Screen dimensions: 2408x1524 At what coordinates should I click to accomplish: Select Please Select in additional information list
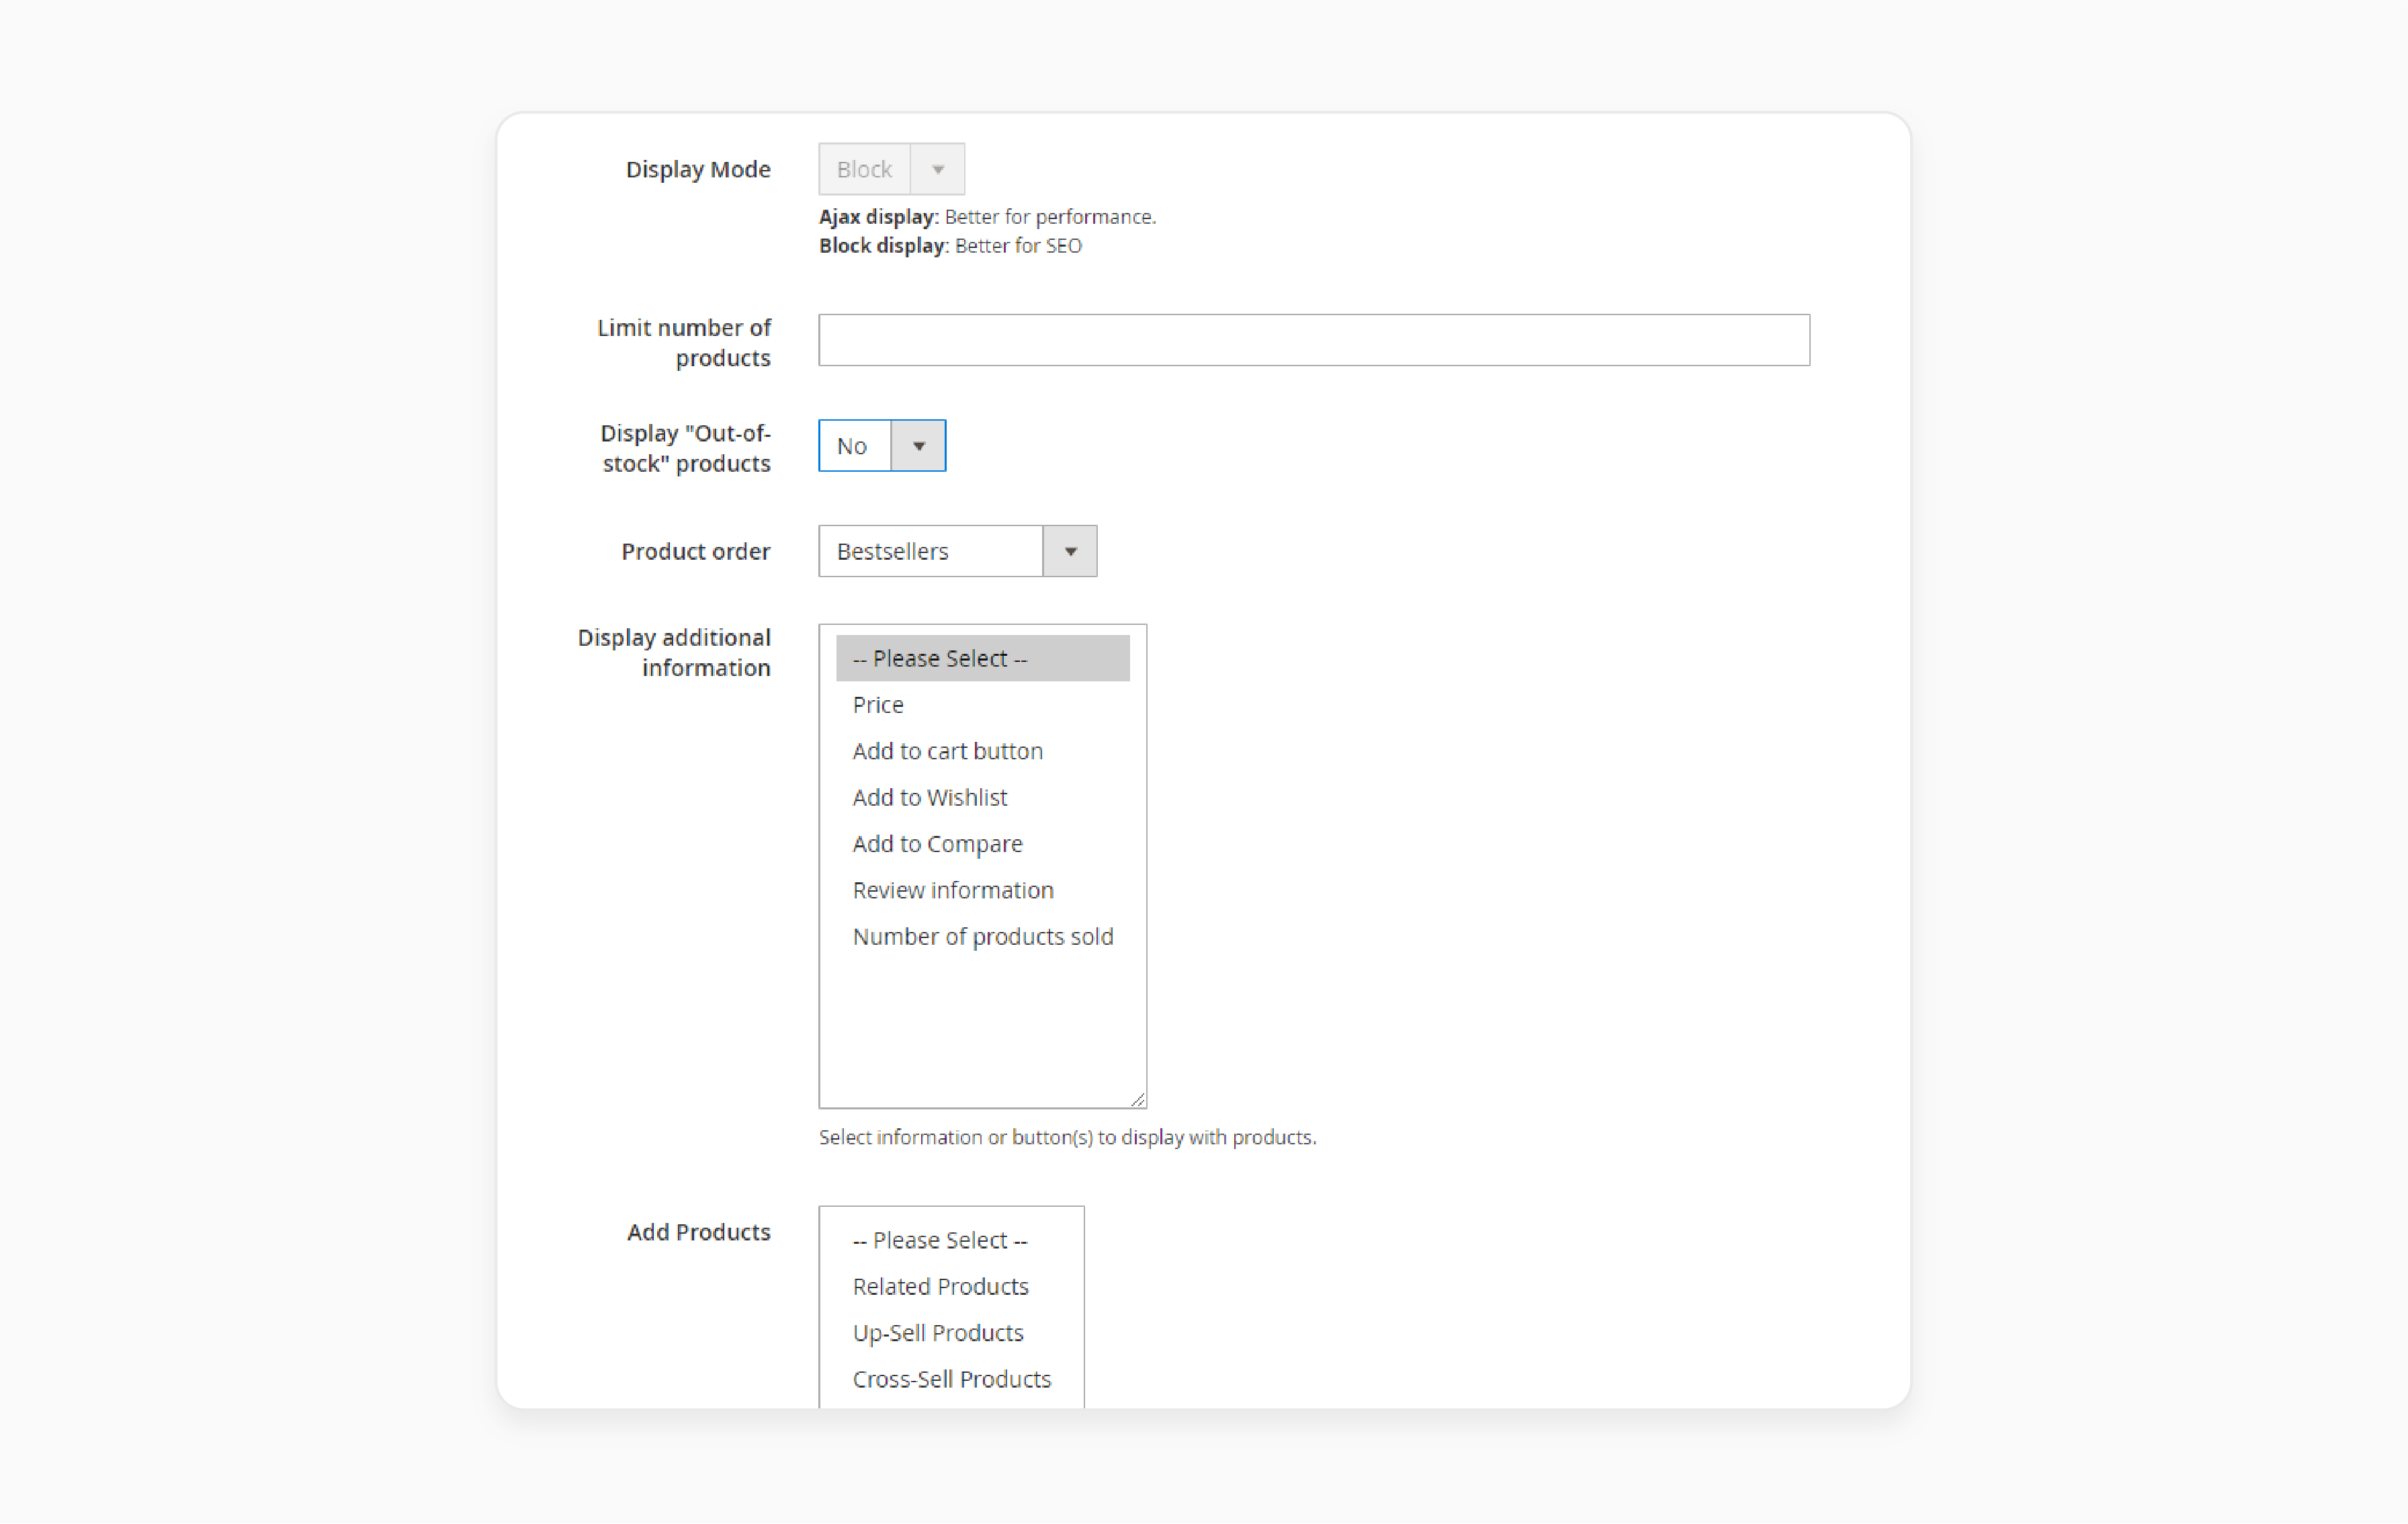982,658
